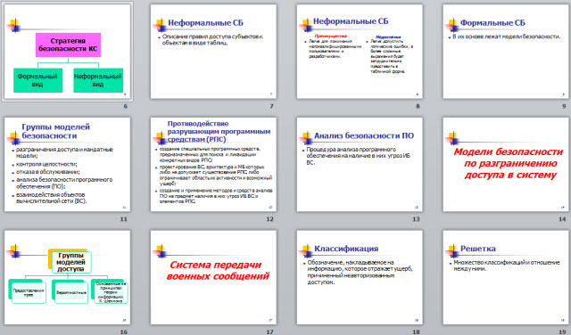Click the green 'Неформальный вид' box
Image resolution: width=571 pixels, height=335 pixels.
(x=98, y=80)
